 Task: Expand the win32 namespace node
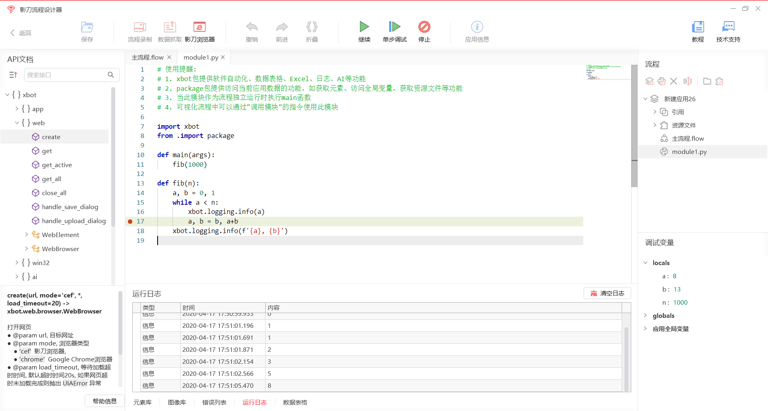click(17, 263)
